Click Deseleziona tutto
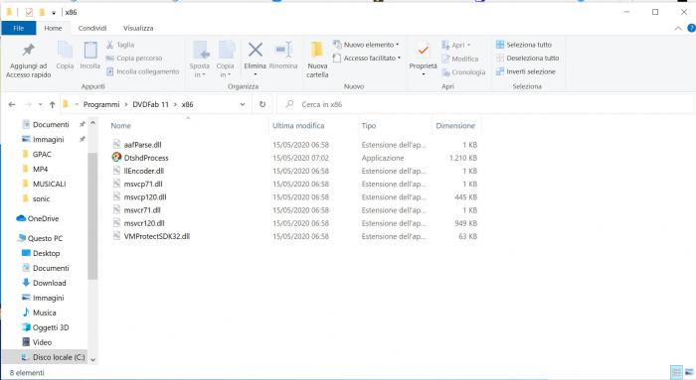The height and width of the screenshot is (380, 696). point(527,58)
